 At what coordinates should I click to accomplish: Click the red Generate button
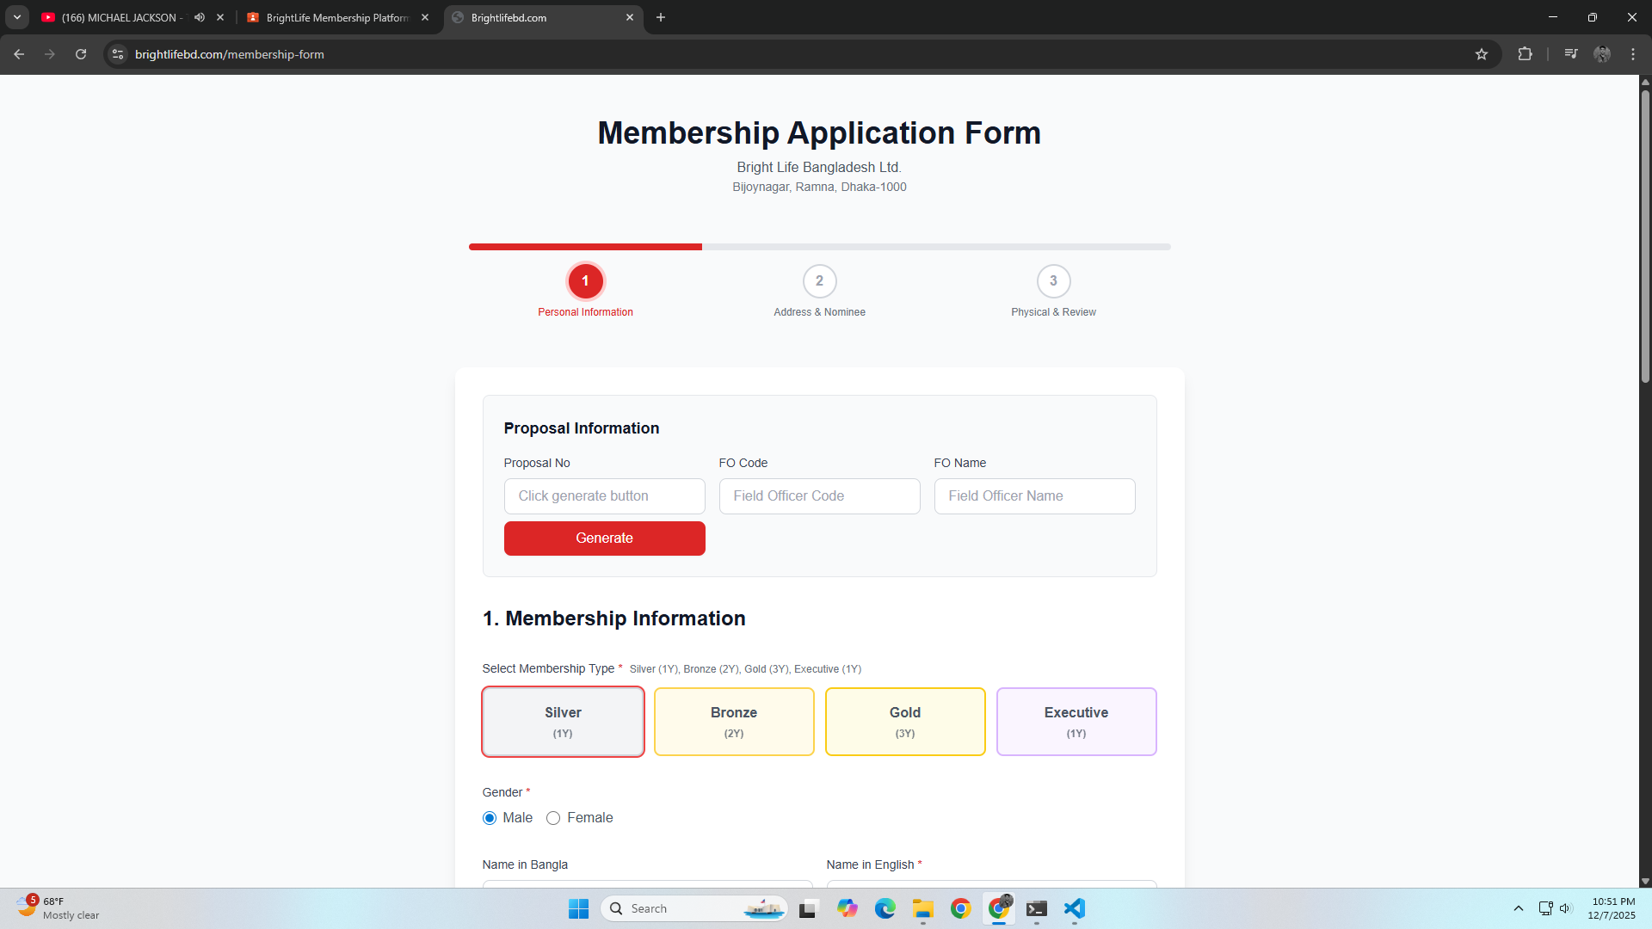tap(604, 538)
